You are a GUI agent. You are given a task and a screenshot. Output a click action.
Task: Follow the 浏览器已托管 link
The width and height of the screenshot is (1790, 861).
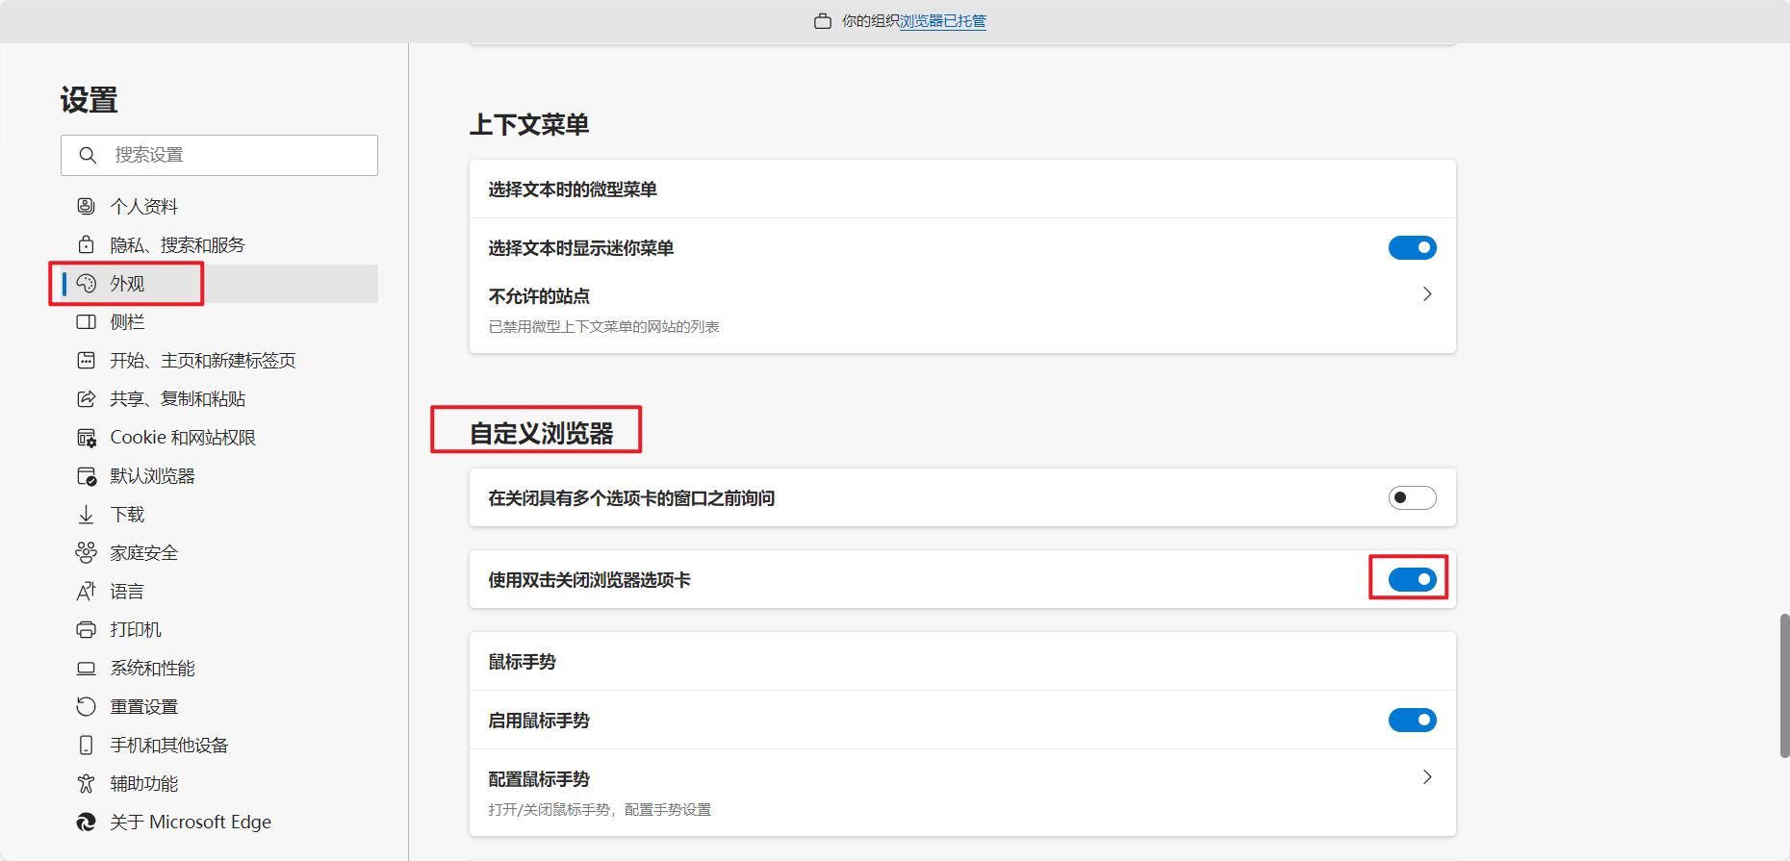tap(942, 21)
